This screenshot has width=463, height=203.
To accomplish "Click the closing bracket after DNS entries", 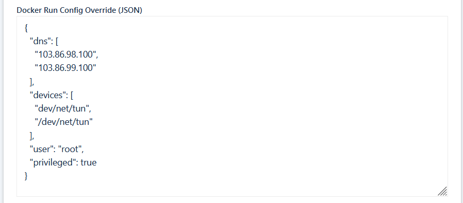I will tap(32, 82).
